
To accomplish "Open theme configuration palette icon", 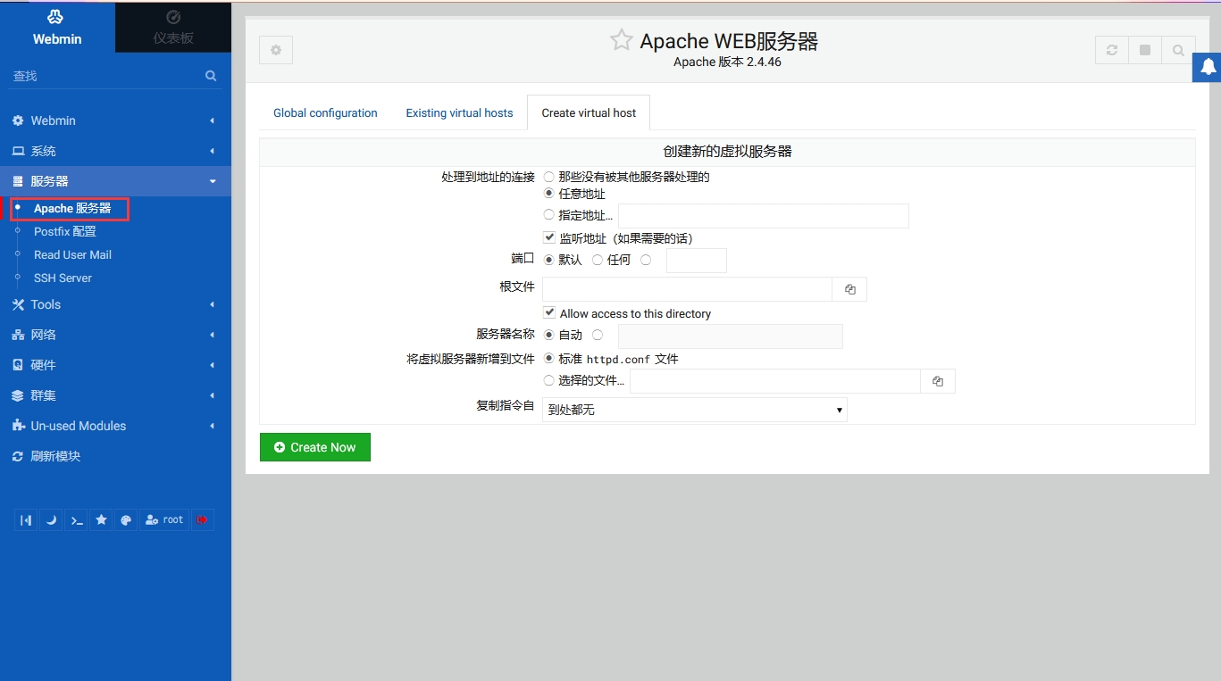I will (x=126, y=519).
